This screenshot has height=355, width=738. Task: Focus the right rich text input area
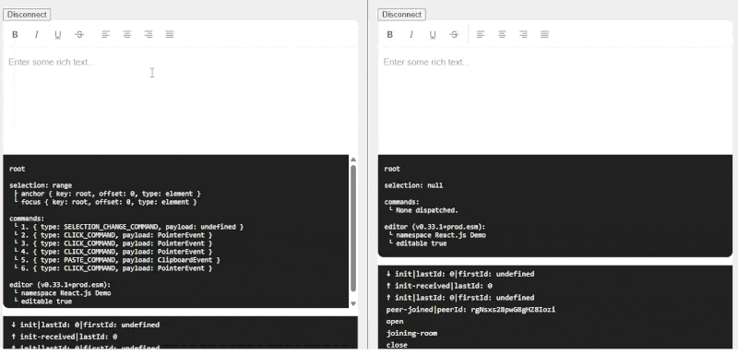[x=555, y=101]
